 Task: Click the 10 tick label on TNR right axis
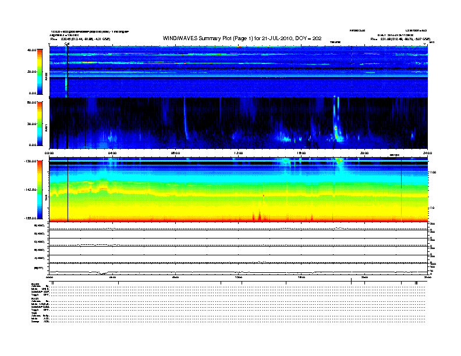pos(432,208)
